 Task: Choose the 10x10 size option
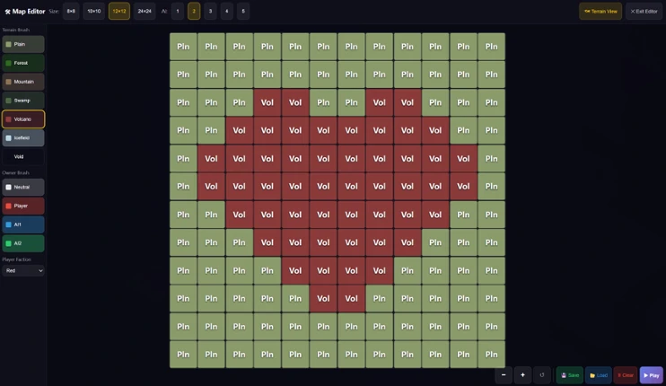(x=94, y=12)
